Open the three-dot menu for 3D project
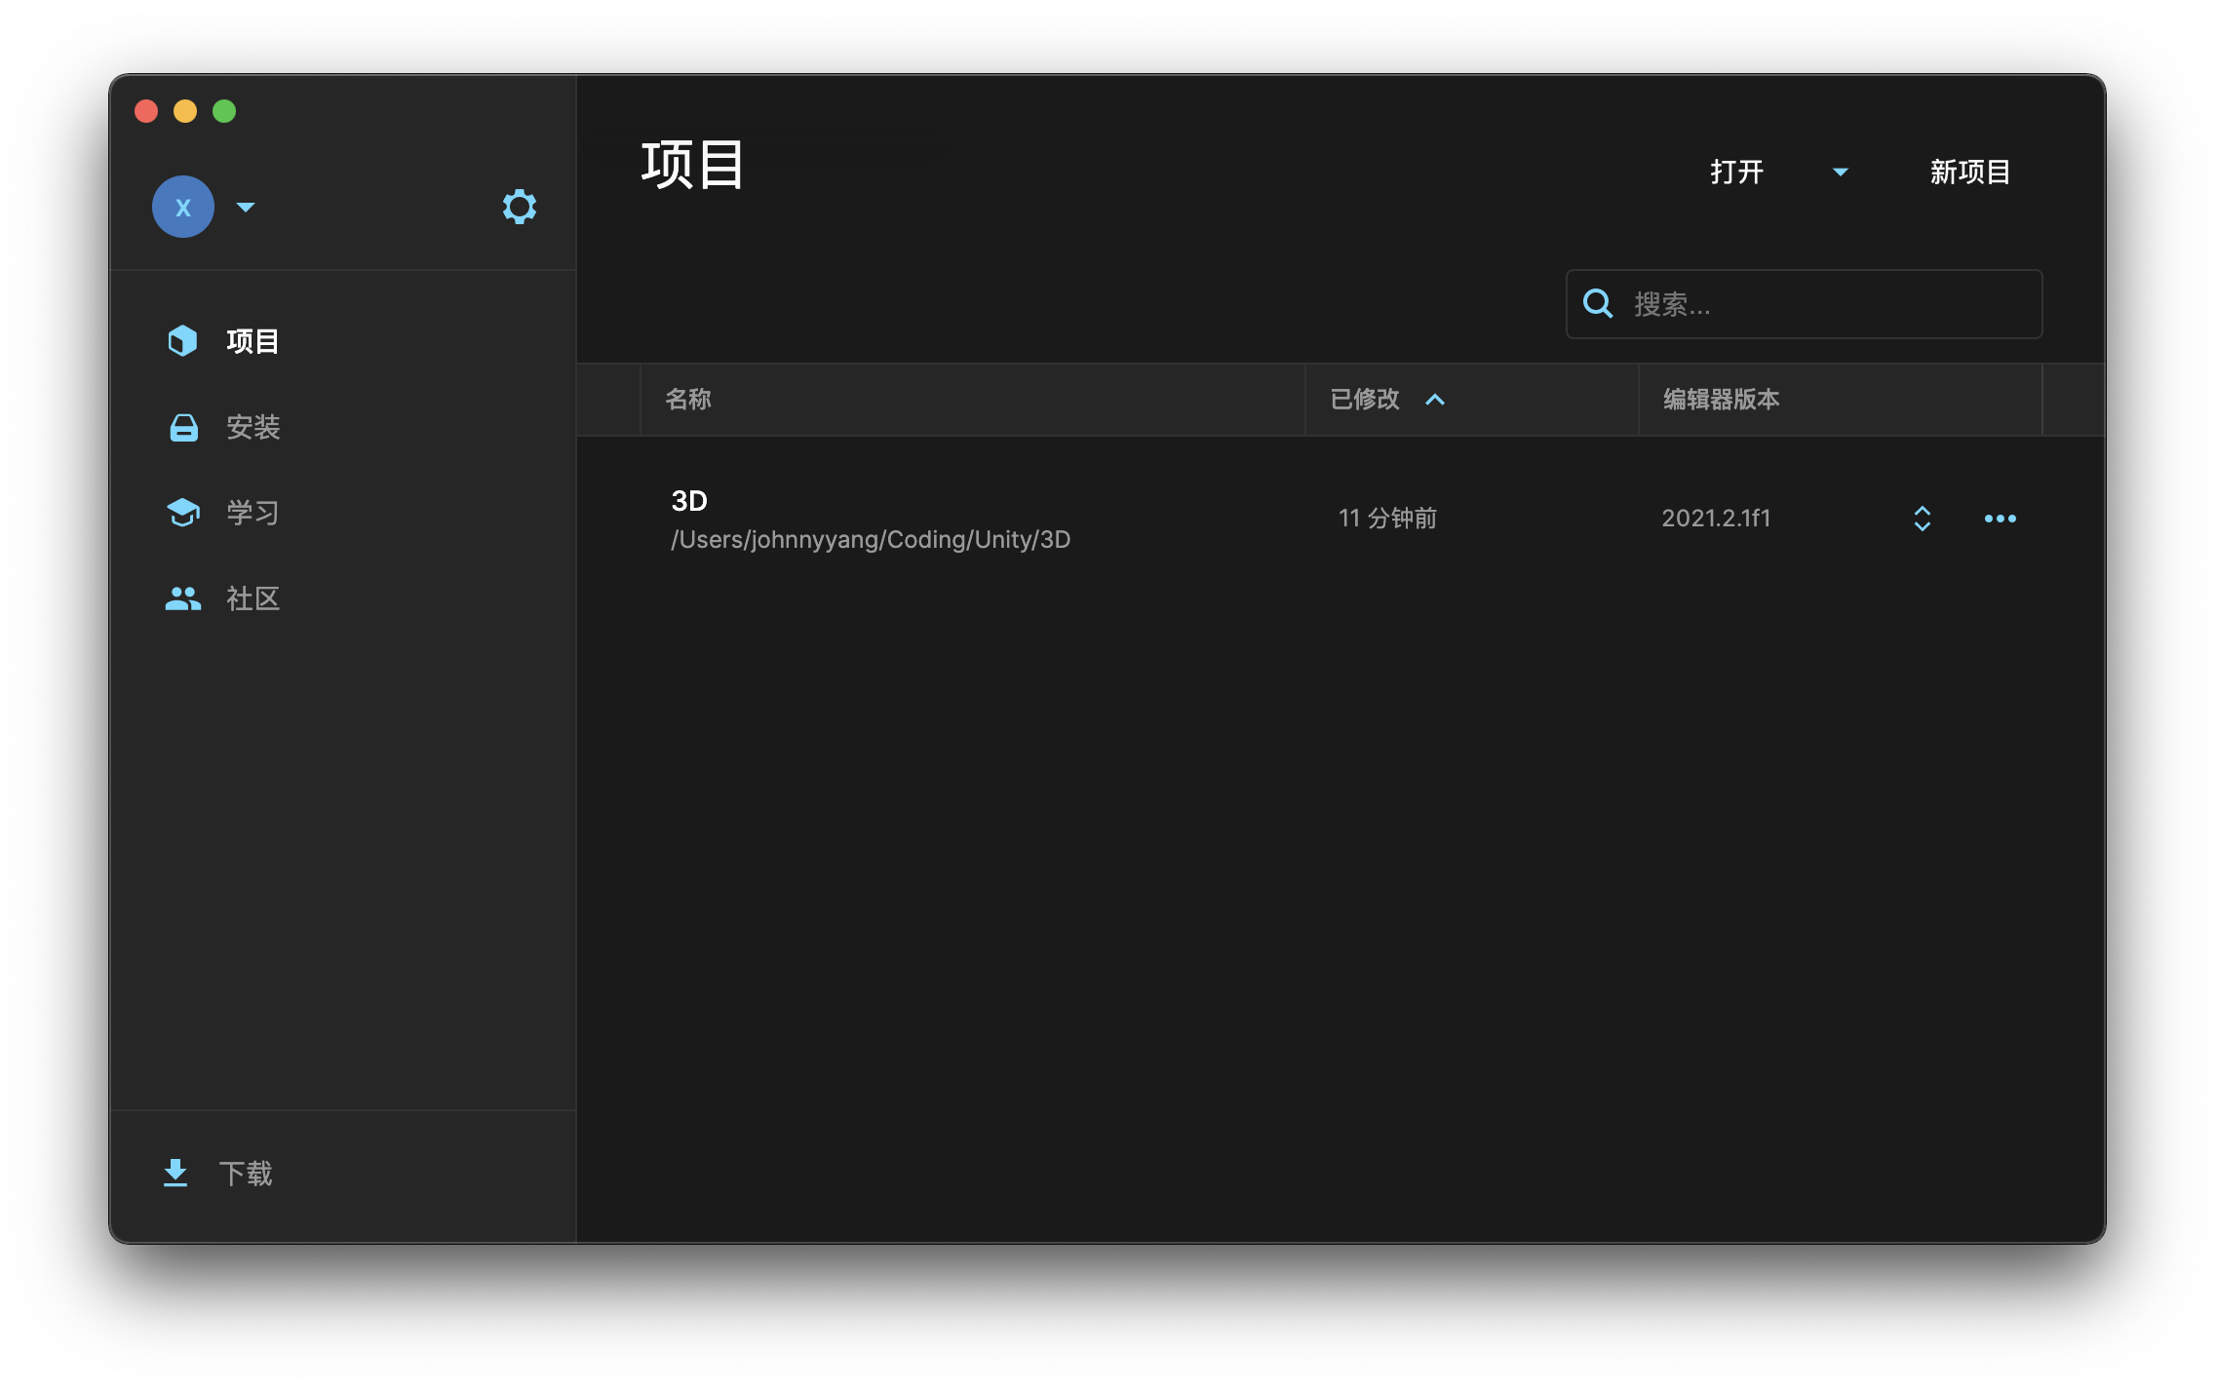The height and width of the screenshot is (1388, 2215). 2000,519
